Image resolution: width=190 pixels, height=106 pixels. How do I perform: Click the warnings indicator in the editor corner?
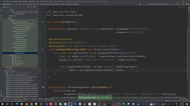click(x=179, y=7)
